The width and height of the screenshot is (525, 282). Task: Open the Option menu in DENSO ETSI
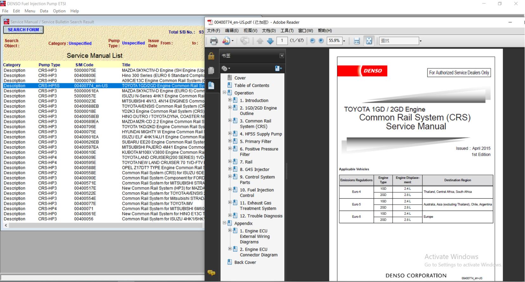(59, 11)
